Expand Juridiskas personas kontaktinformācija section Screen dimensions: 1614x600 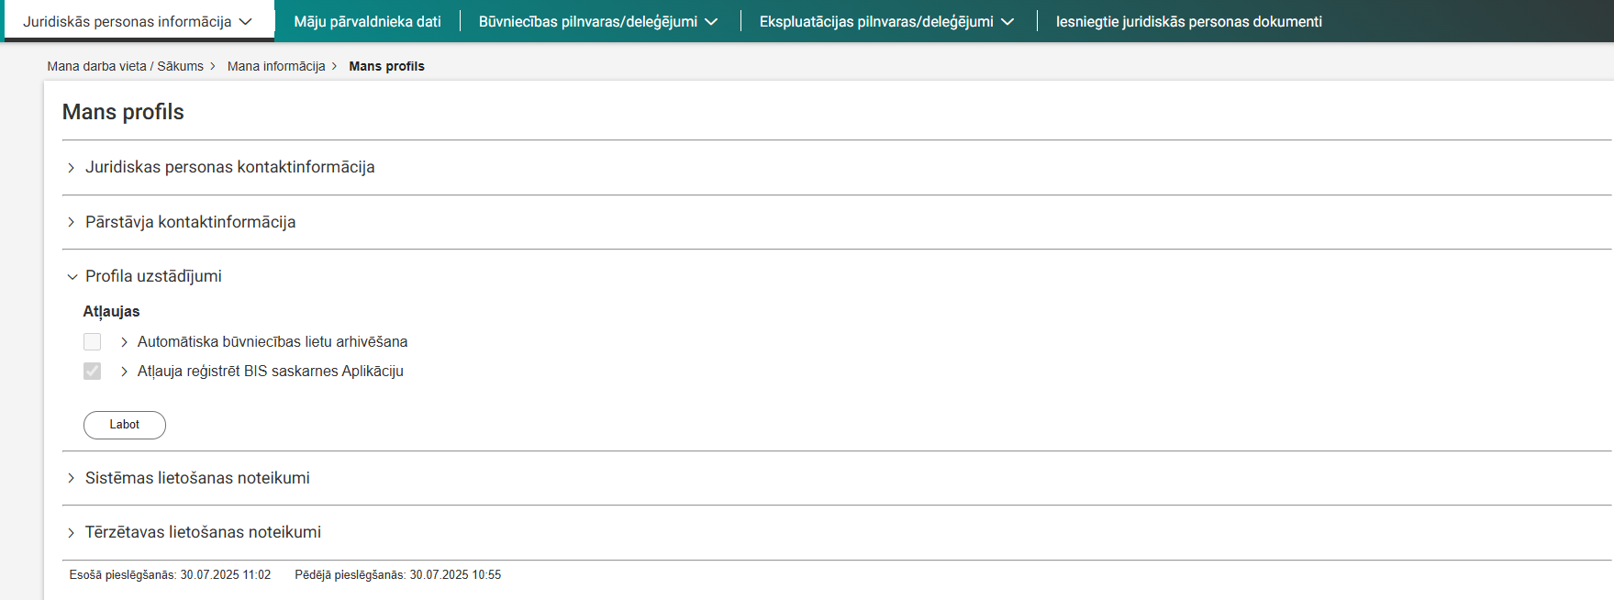coord(229,167)
